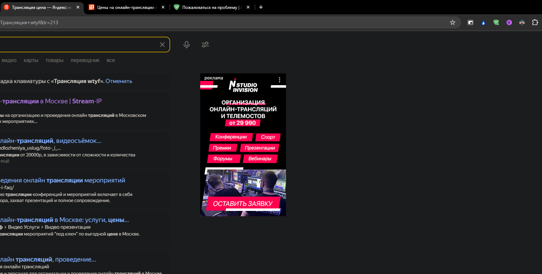Switch search category to "карты"
Screen dimensions: 542x274
click(31, 60)
